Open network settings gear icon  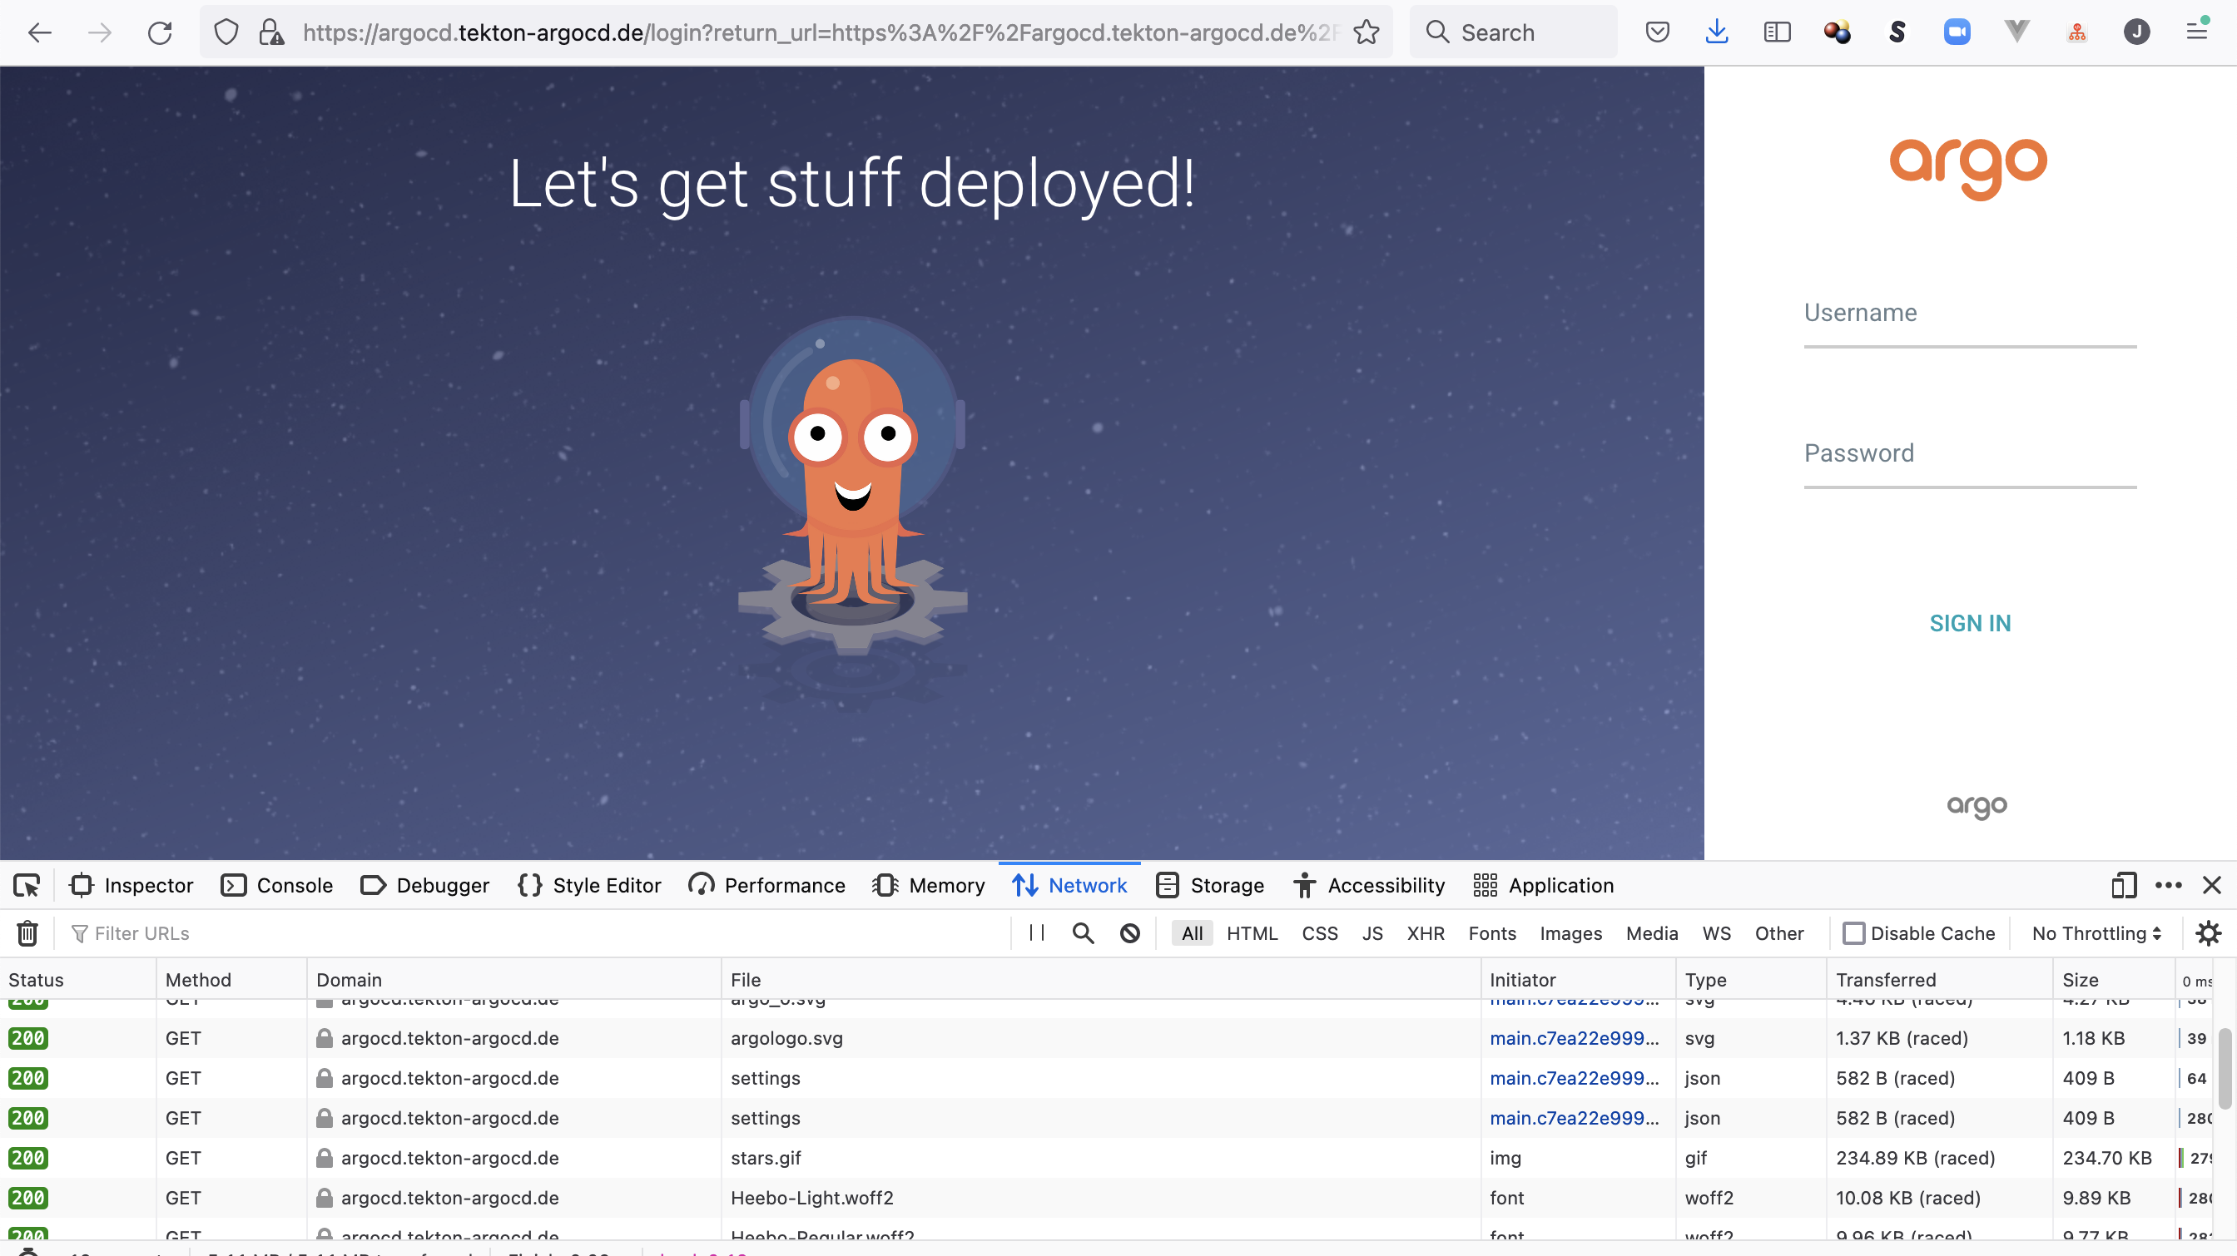[2209, 933]
